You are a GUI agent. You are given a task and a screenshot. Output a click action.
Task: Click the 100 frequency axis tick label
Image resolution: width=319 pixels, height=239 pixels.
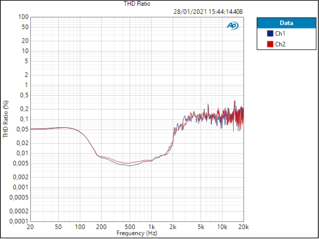pos(80,227)
